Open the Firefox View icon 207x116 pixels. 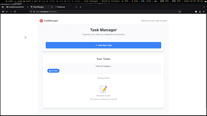(x=3, y=7)
